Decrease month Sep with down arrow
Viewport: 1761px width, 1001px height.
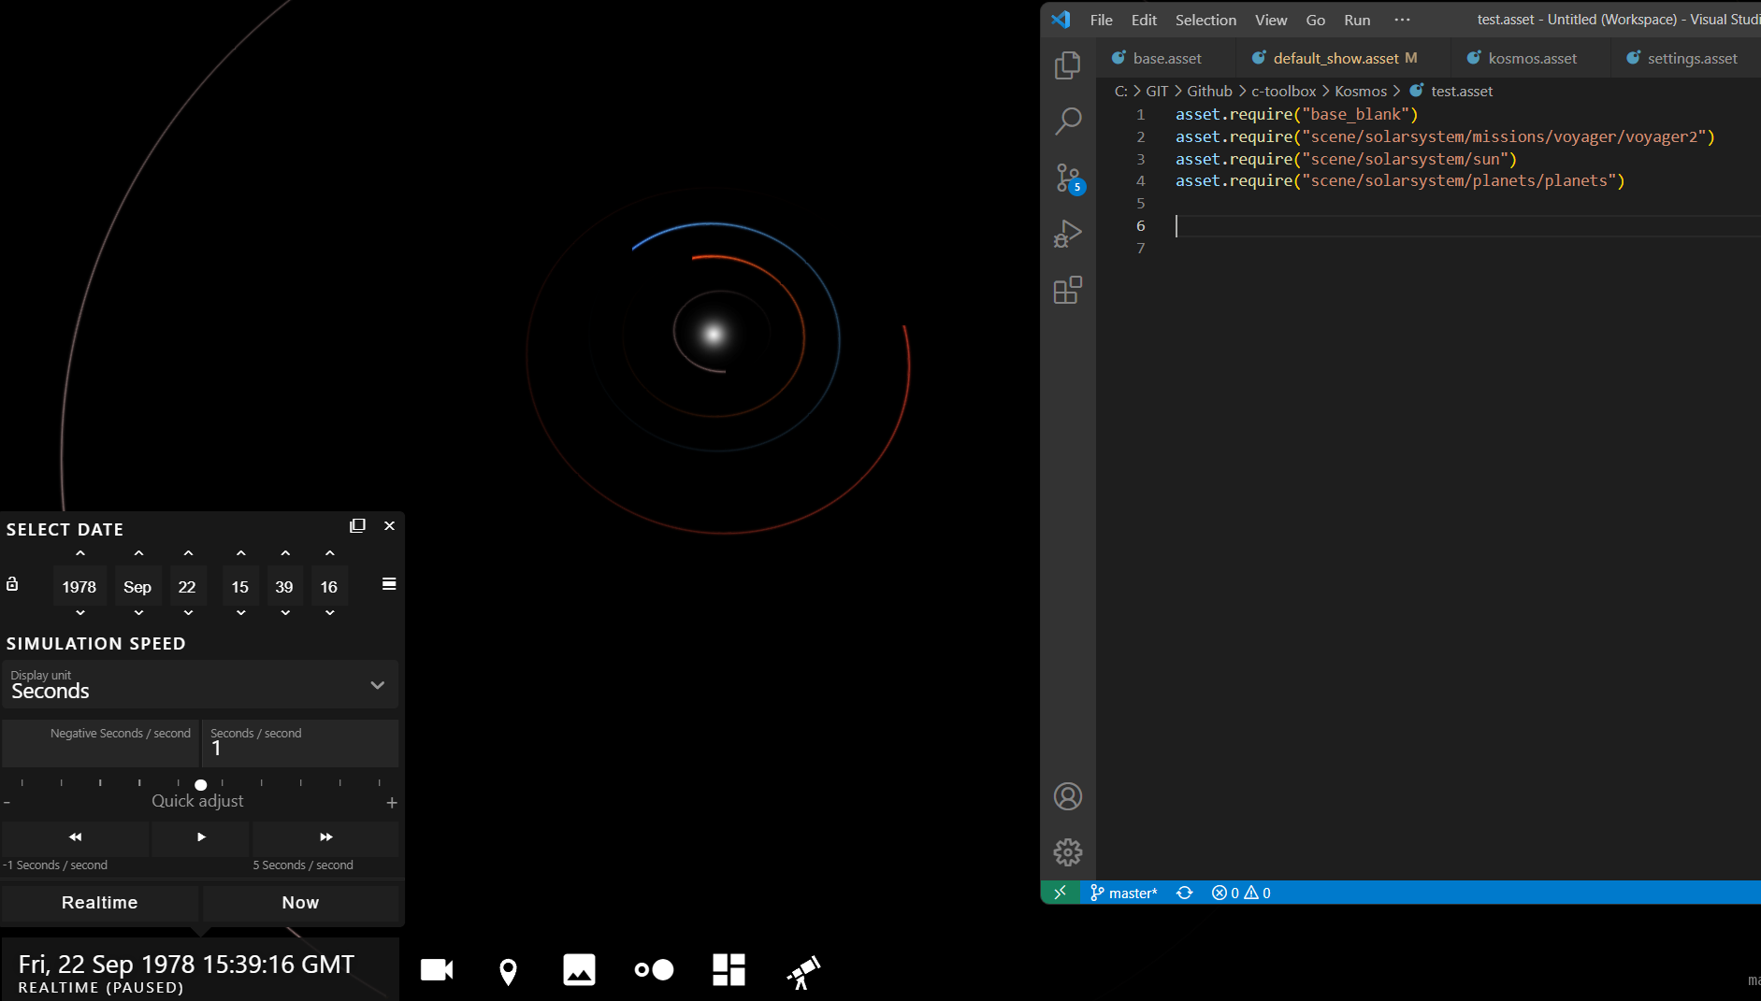tap(138, 613)
